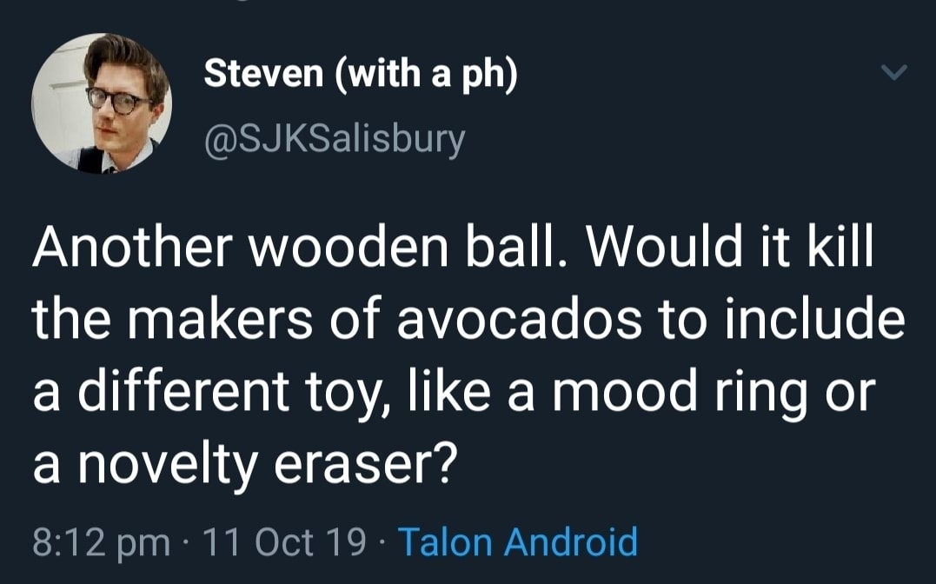Tap the word "Android" in the source link
Viewport: 936px width, 584px height.
click(571, 541)
